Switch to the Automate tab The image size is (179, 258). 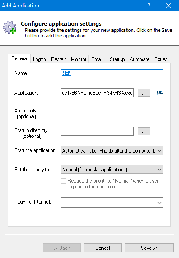139,59
